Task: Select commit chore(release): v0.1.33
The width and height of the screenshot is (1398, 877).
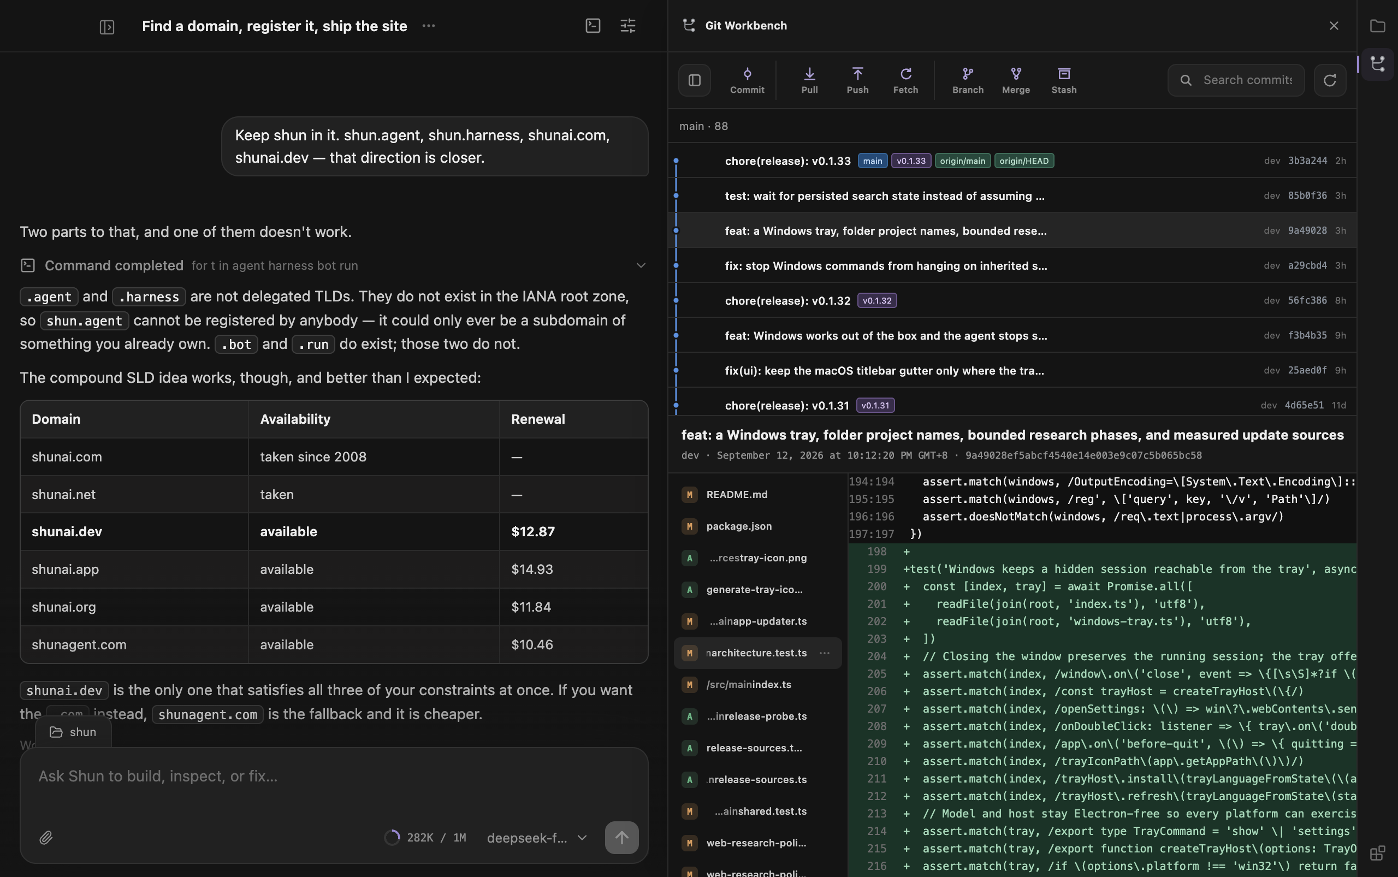Action: click(x=1012, y=161)
